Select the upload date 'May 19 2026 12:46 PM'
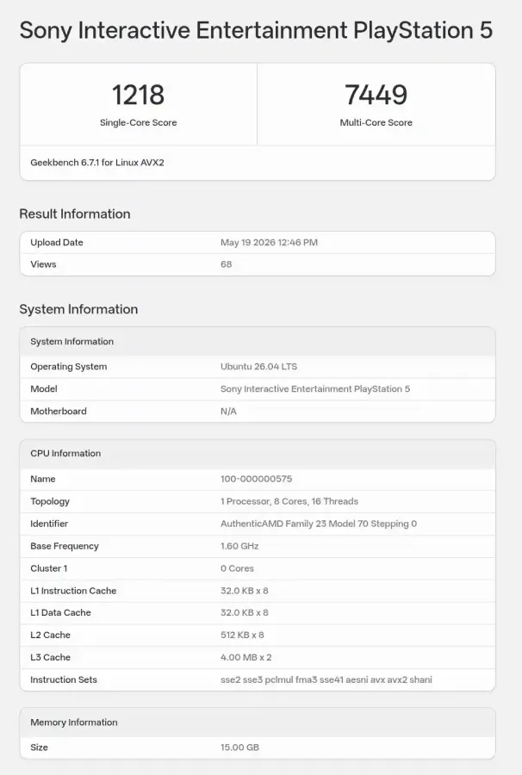Image resolution: width=522 pixels, height=775 pixels. pyautogui.click(x=269, y=243)
